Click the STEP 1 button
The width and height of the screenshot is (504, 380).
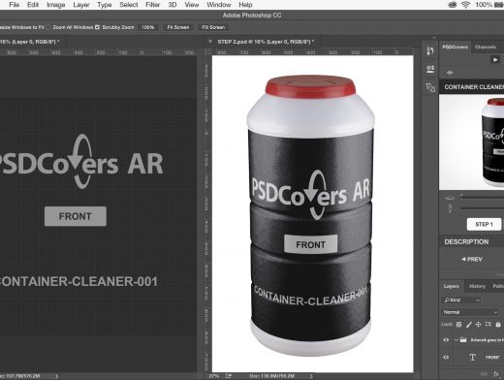484,224
